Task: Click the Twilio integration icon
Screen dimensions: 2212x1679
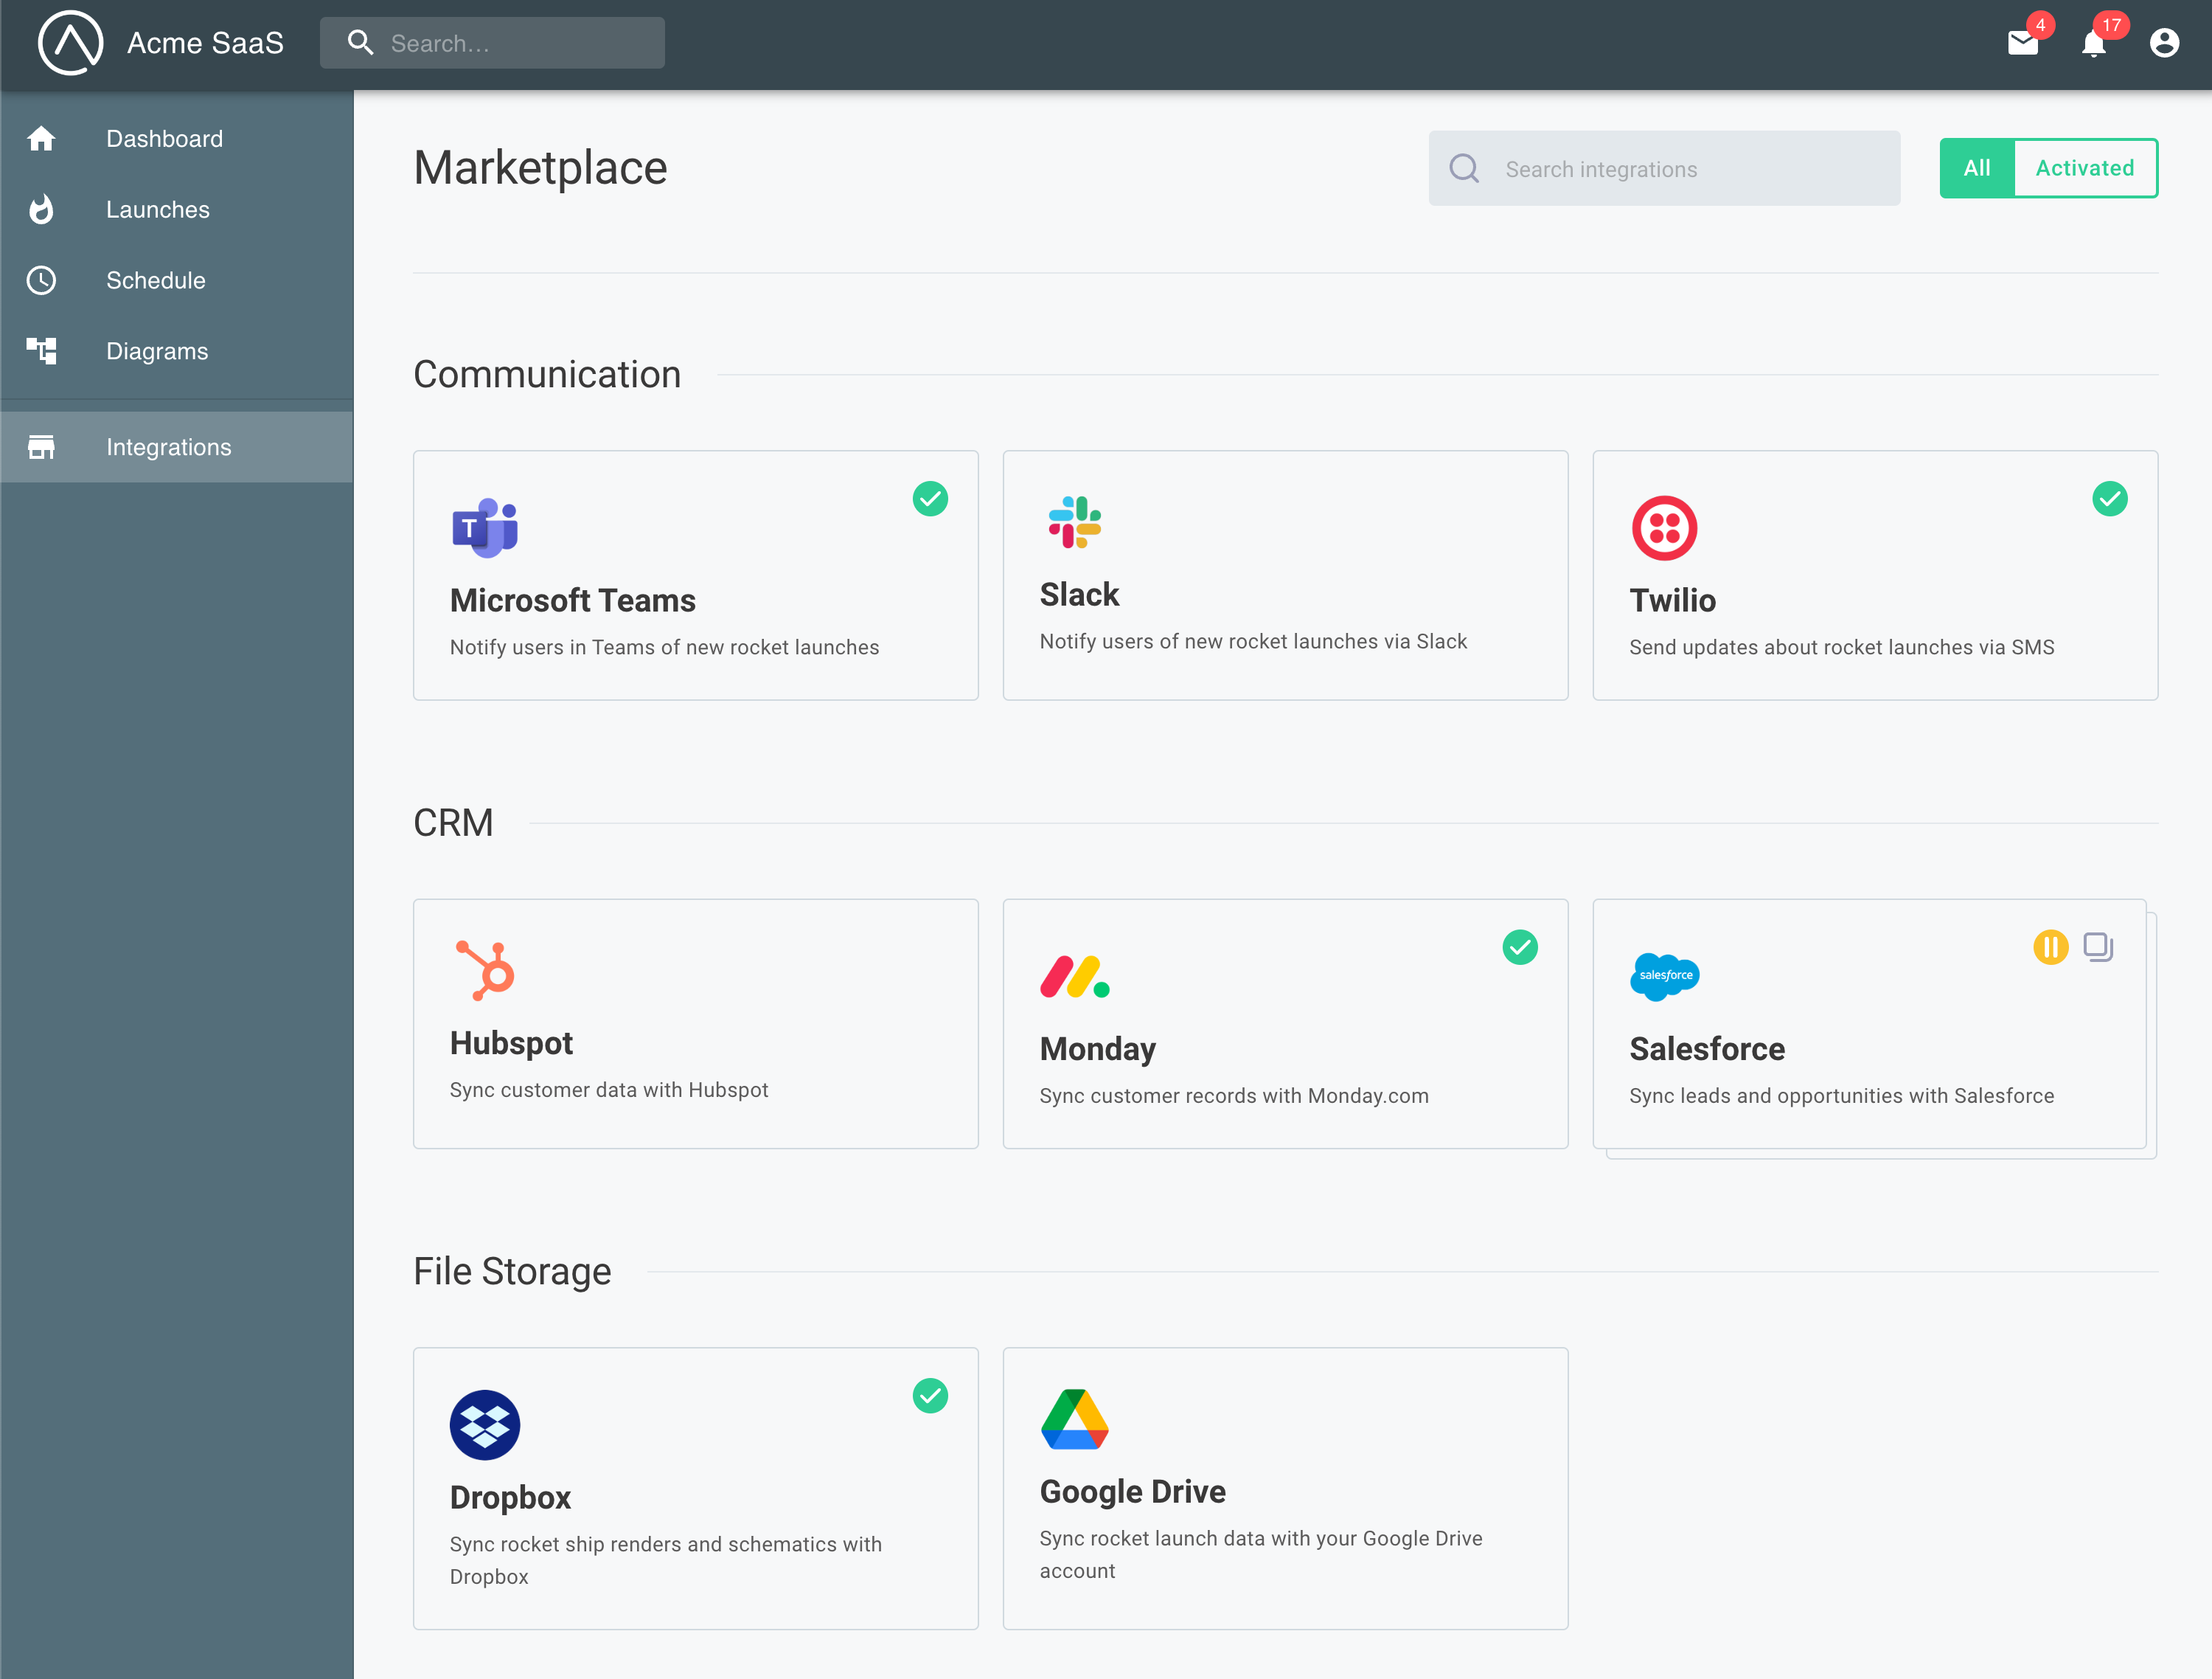Action: [1664, 525]
